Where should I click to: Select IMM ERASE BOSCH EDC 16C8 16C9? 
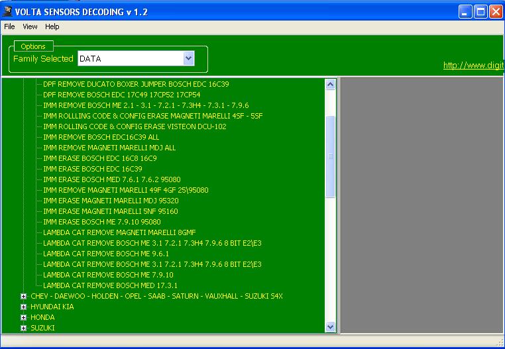point(100,159)
